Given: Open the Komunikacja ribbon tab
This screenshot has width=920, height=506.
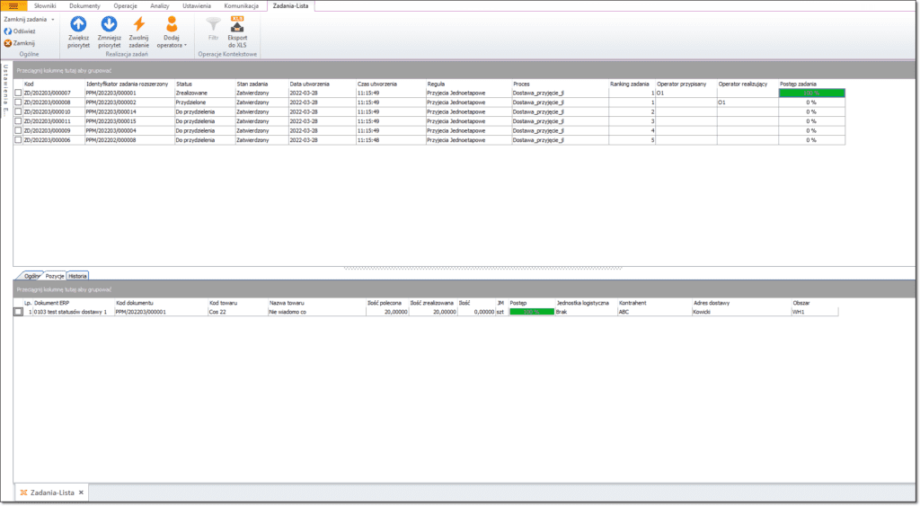Looking at the screenshot, I should click(x=241, y=6).
